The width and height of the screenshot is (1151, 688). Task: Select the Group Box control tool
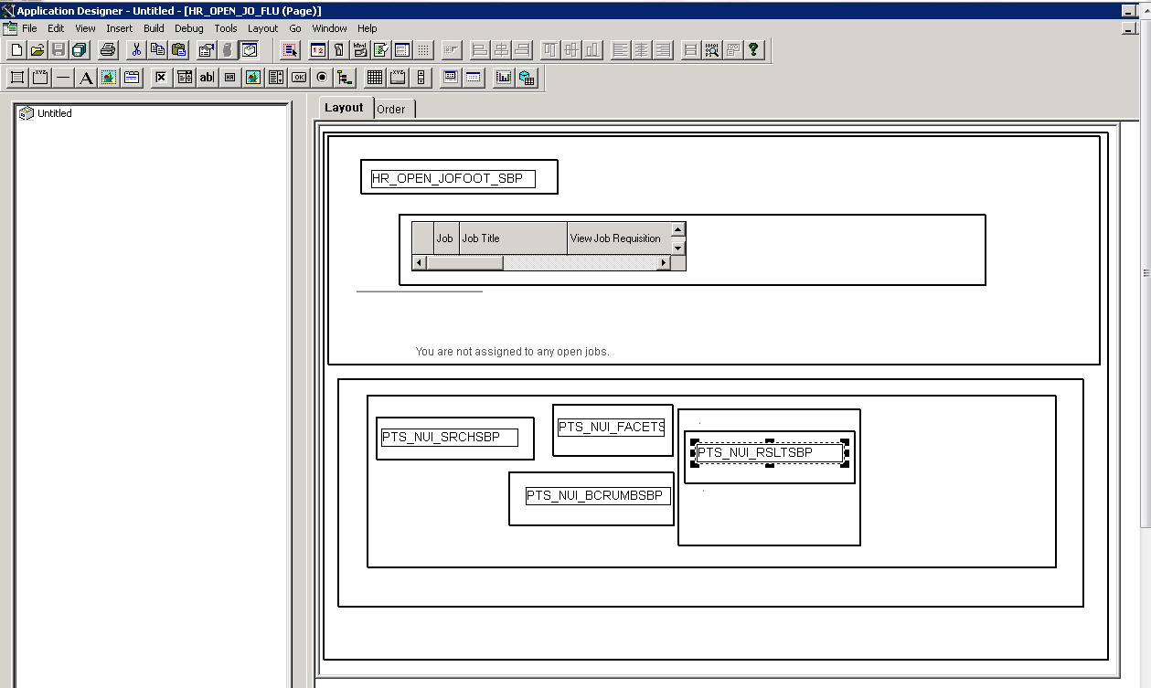40,78
